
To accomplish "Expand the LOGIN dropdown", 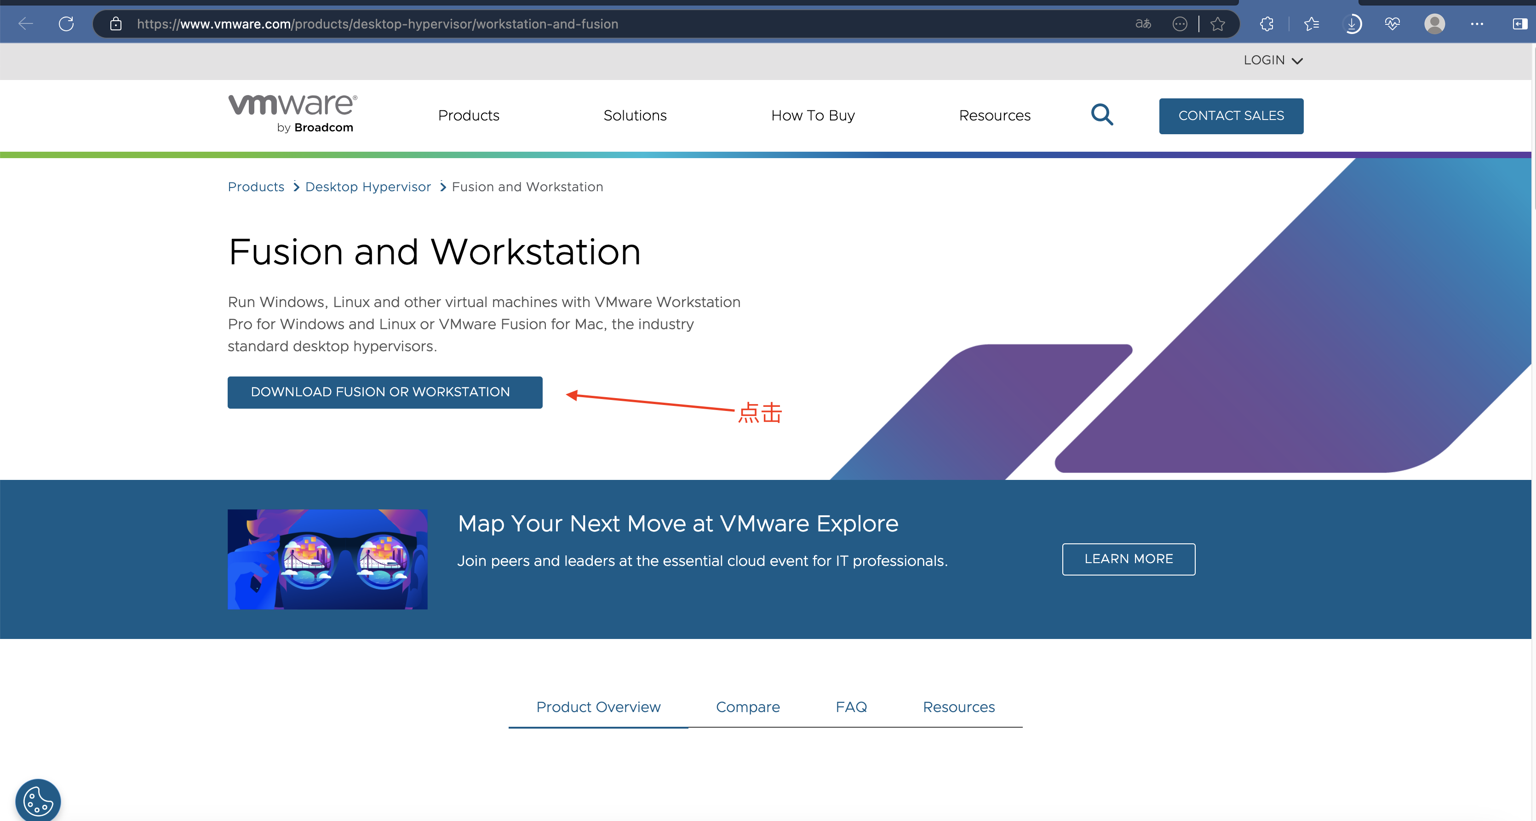I will [x=1273, y=60].
